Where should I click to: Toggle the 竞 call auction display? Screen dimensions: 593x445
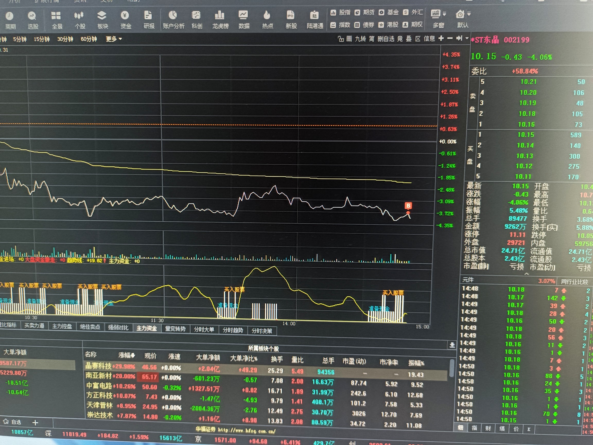[400, 39]
